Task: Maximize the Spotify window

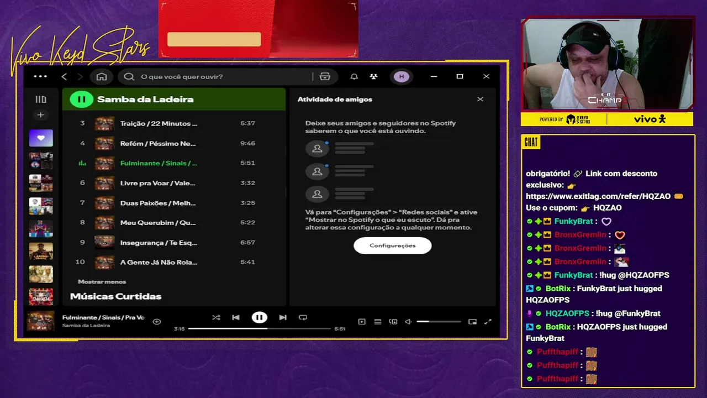Action: point(460,77)
